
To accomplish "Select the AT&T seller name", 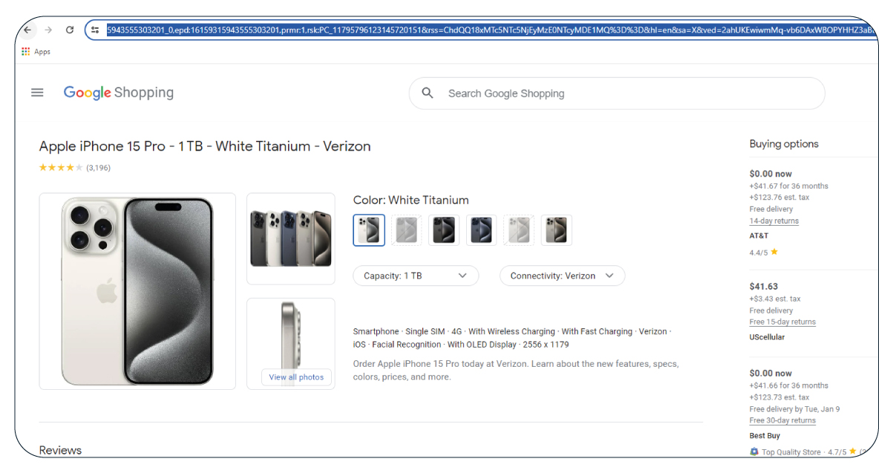I will pyautogui.click(x=759, y=236).
